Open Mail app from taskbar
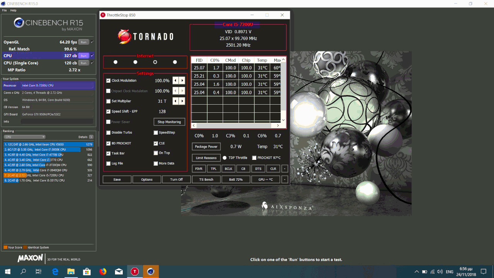Image resolution: width=494 pixels, height=278 pixels. click(x=118, y=271)
